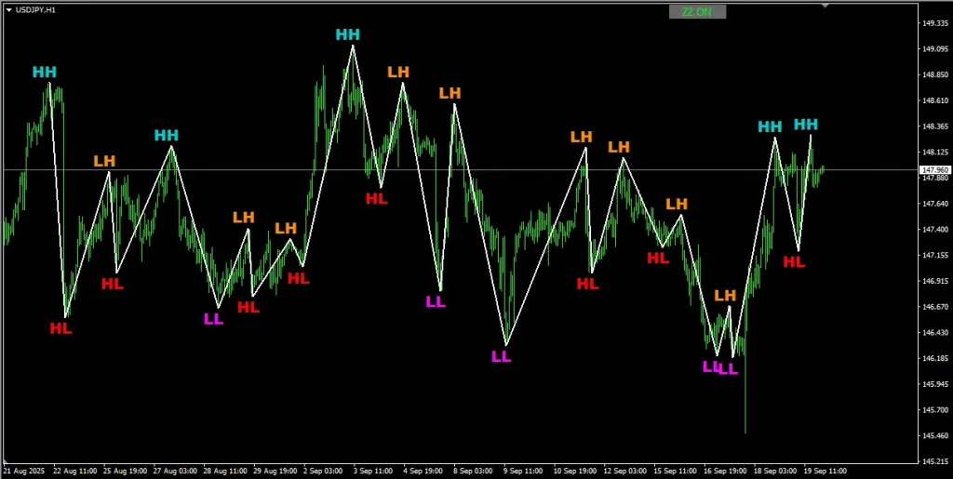953x479 pixels.
Task: Select the HH label on the highest peak
Action: pyautogui.click(x=347, y=34)
